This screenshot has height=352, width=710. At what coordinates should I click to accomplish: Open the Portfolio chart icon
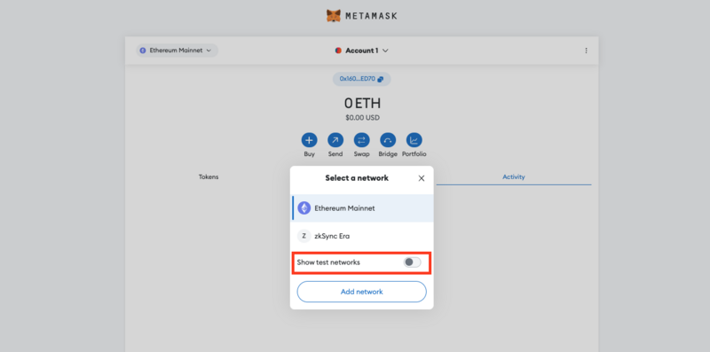coord(414,140)
